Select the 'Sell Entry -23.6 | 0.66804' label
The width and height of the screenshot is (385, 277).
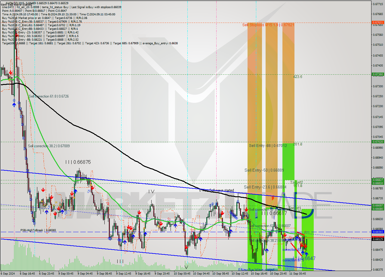coord(265,187)
